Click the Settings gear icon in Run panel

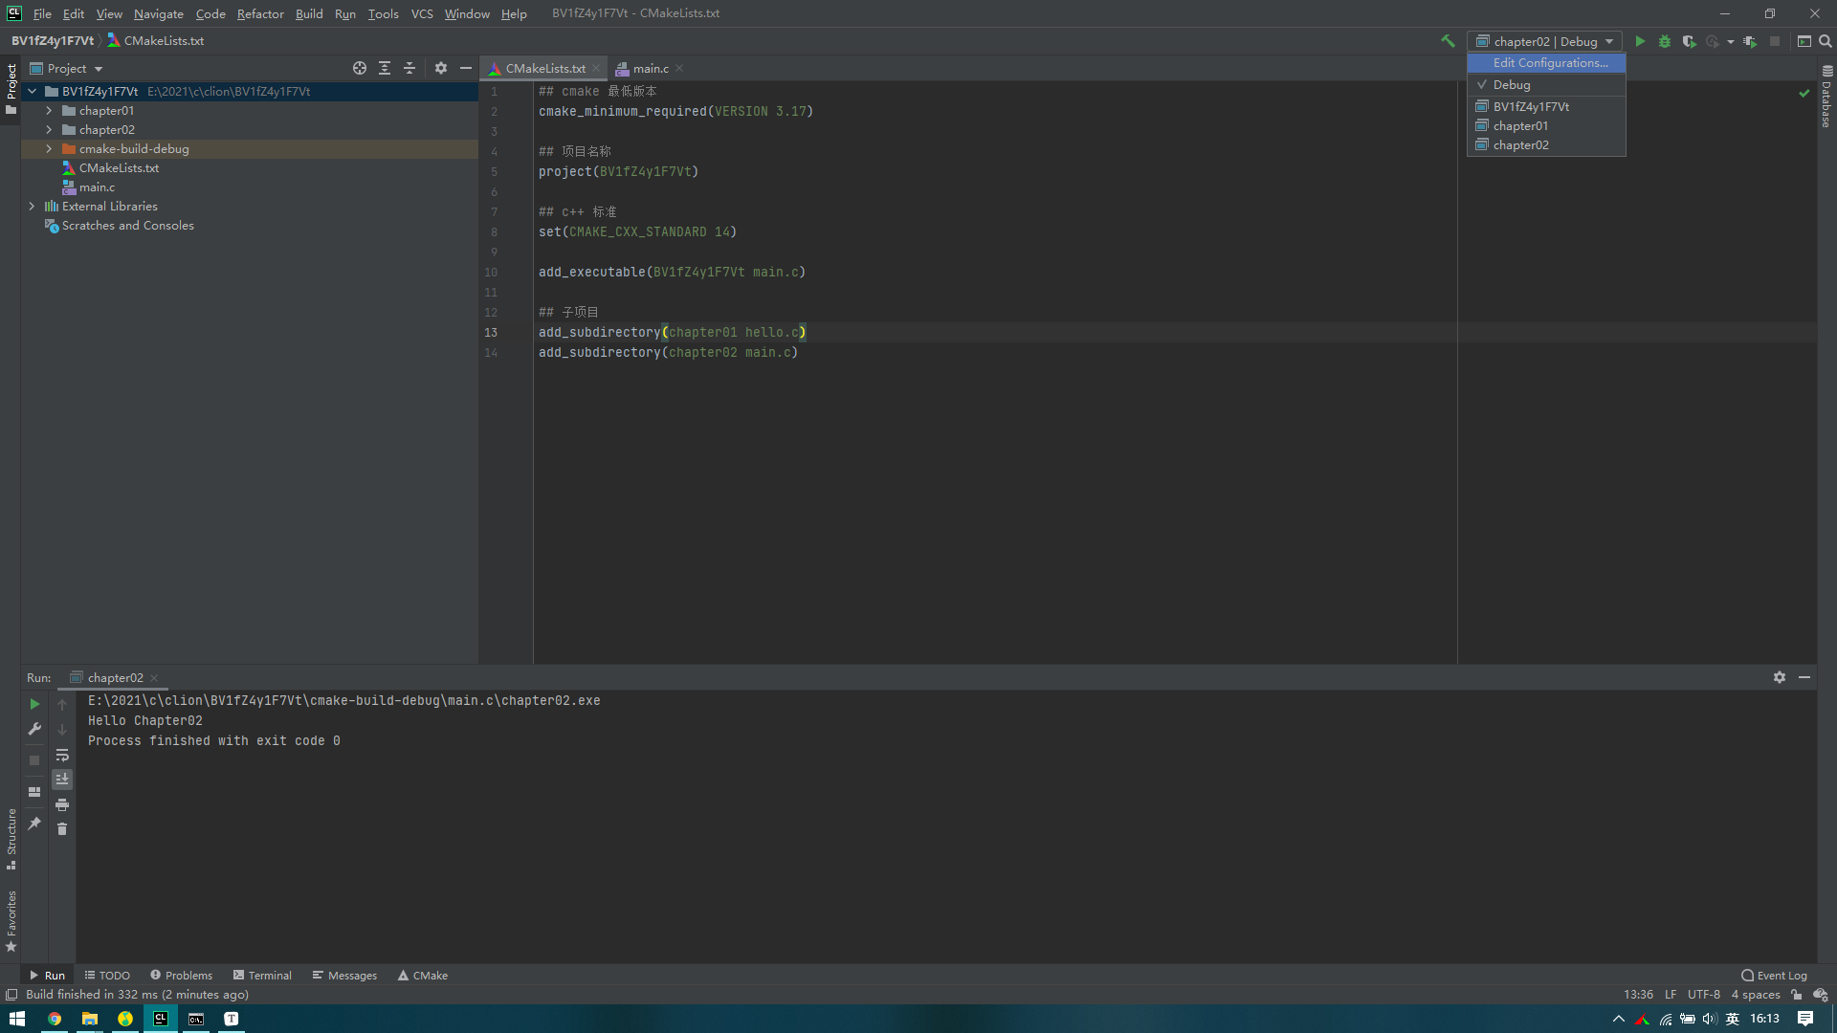coord(1779,677)
